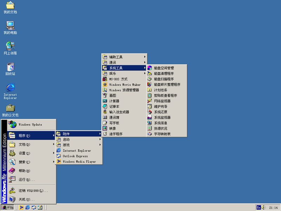The width and height of the screenshot is (281, 211).
Task: Launch 画图 Paint
Action: pos(124,95)
